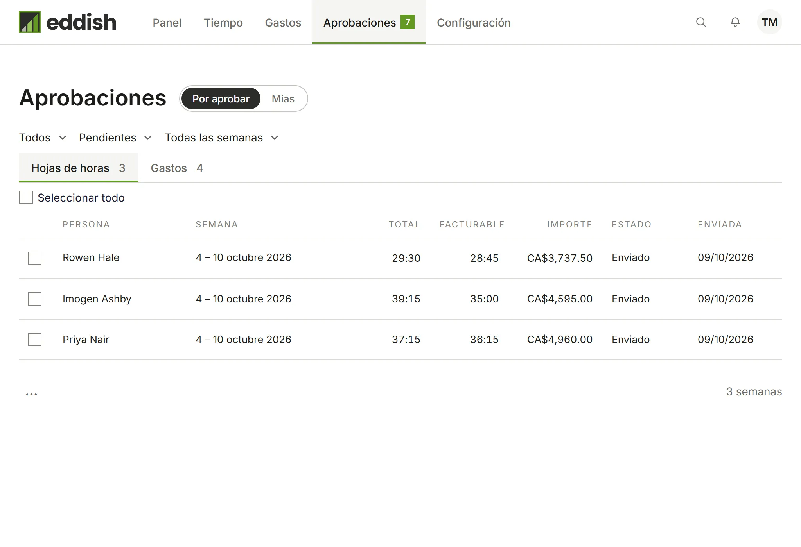This screenshot has width=801, height=547.
Task: Open the search magnifier icon
Action: (x=701, y=22)
